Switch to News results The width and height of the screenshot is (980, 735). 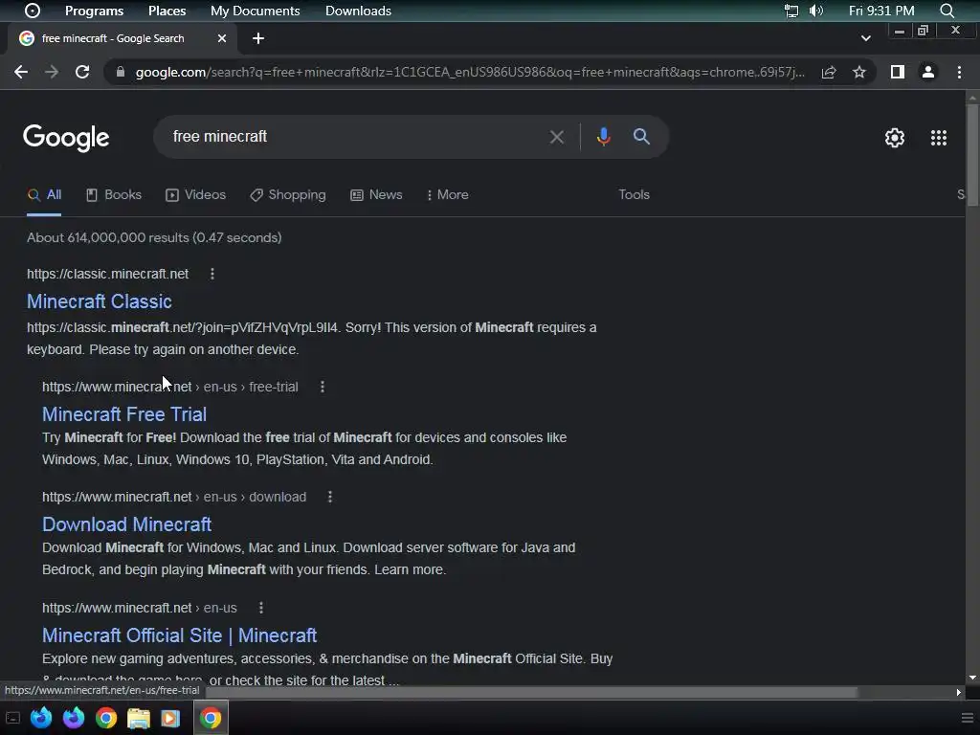(x=376, y=194)
